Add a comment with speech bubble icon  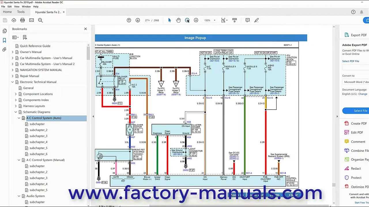click(248, 20)
